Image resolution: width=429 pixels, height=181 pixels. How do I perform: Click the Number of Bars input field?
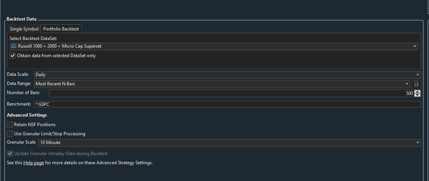(230, 93)
